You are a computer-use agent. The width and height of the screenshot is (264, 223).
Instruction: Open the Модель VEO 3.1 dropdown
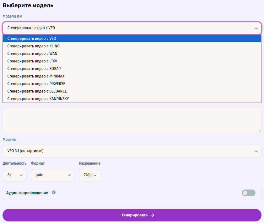click(132, 151)
